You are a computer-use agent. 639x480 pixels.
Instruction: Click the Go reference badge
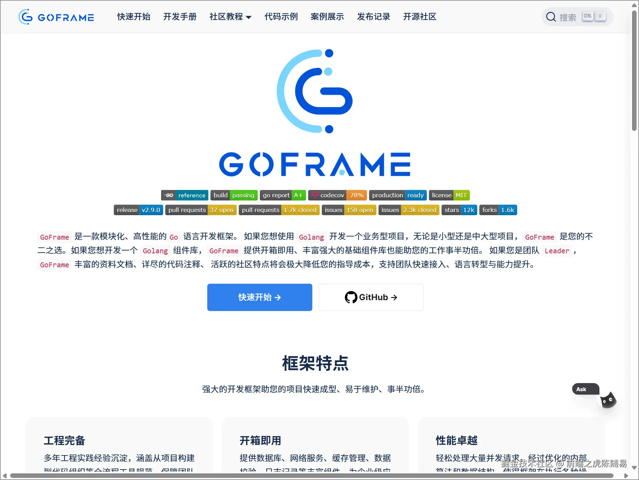pos(185,195)
